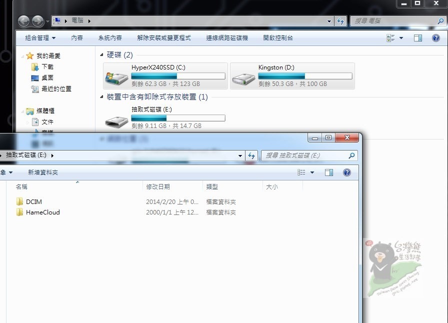Change view icon in Computer window toolbar
The width and height of the screenshot is (448, 323).
[390, 38]
